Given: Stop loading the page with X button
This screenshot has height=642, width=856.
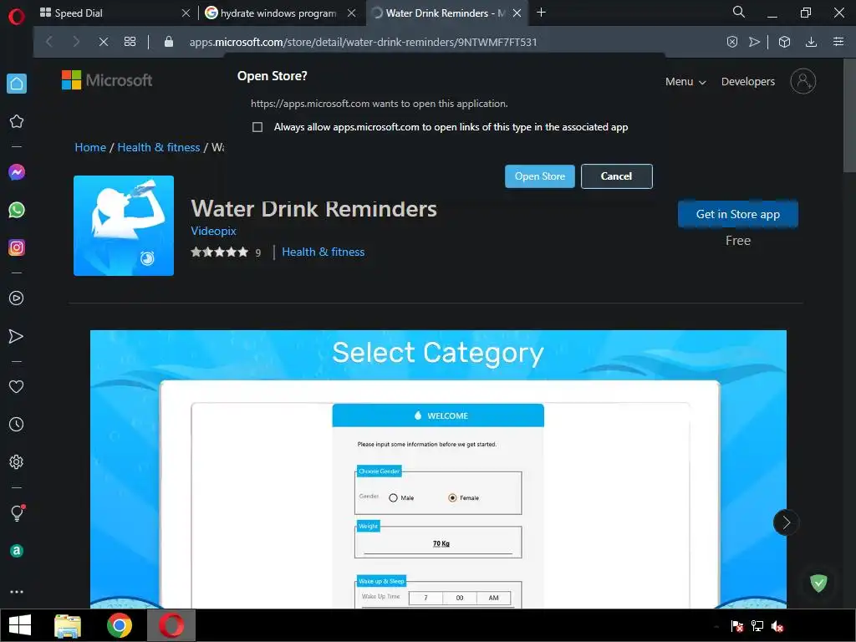Looking at the screenshot, I should (103, 42).
